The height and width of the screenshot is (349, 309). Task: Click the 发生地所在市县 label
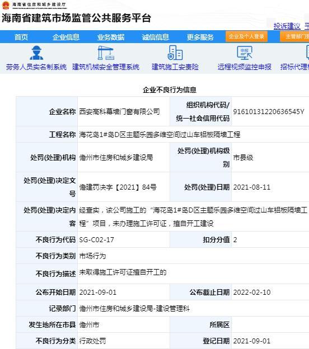[x=53, y=325]
